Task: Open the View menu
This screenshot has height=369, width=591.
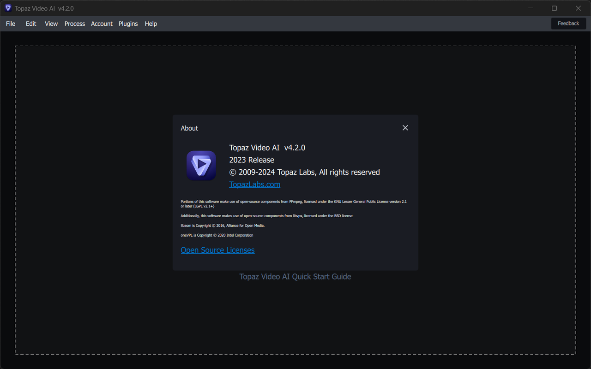Action: (51, 24)
